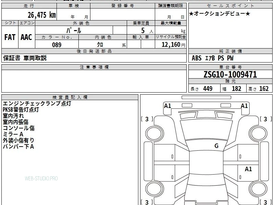Select the width value 182

click(x=236, y=88)
